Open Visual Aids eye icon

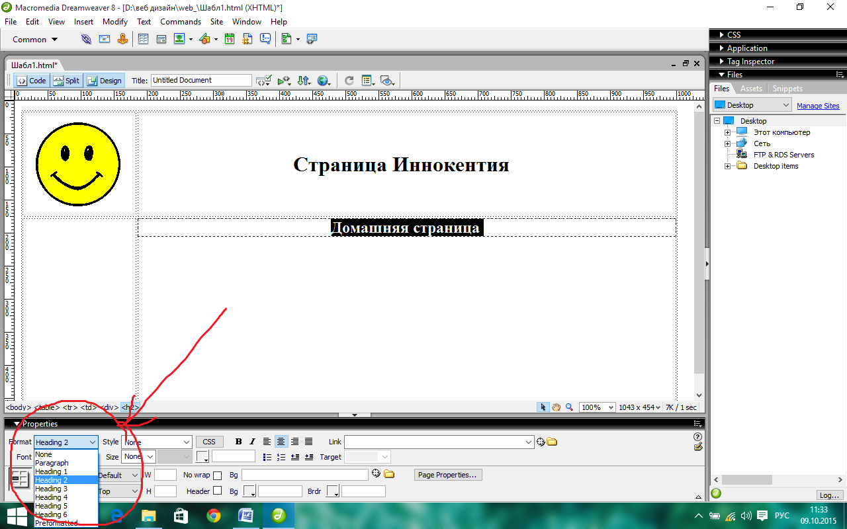388,81
